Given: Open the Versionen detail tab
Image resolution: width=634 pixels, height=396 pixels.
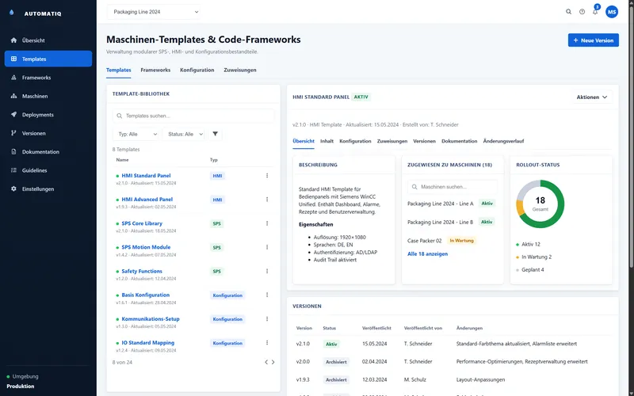Looking at the screenshot, I should pyautogui.click(x=424, y=141).
